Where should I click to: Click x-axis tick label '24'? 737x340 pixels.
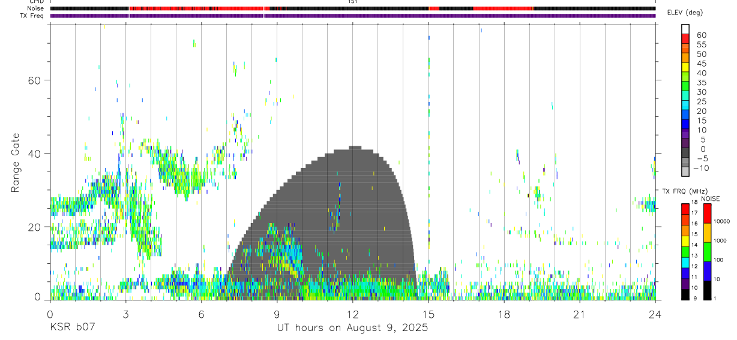(655, 314)
